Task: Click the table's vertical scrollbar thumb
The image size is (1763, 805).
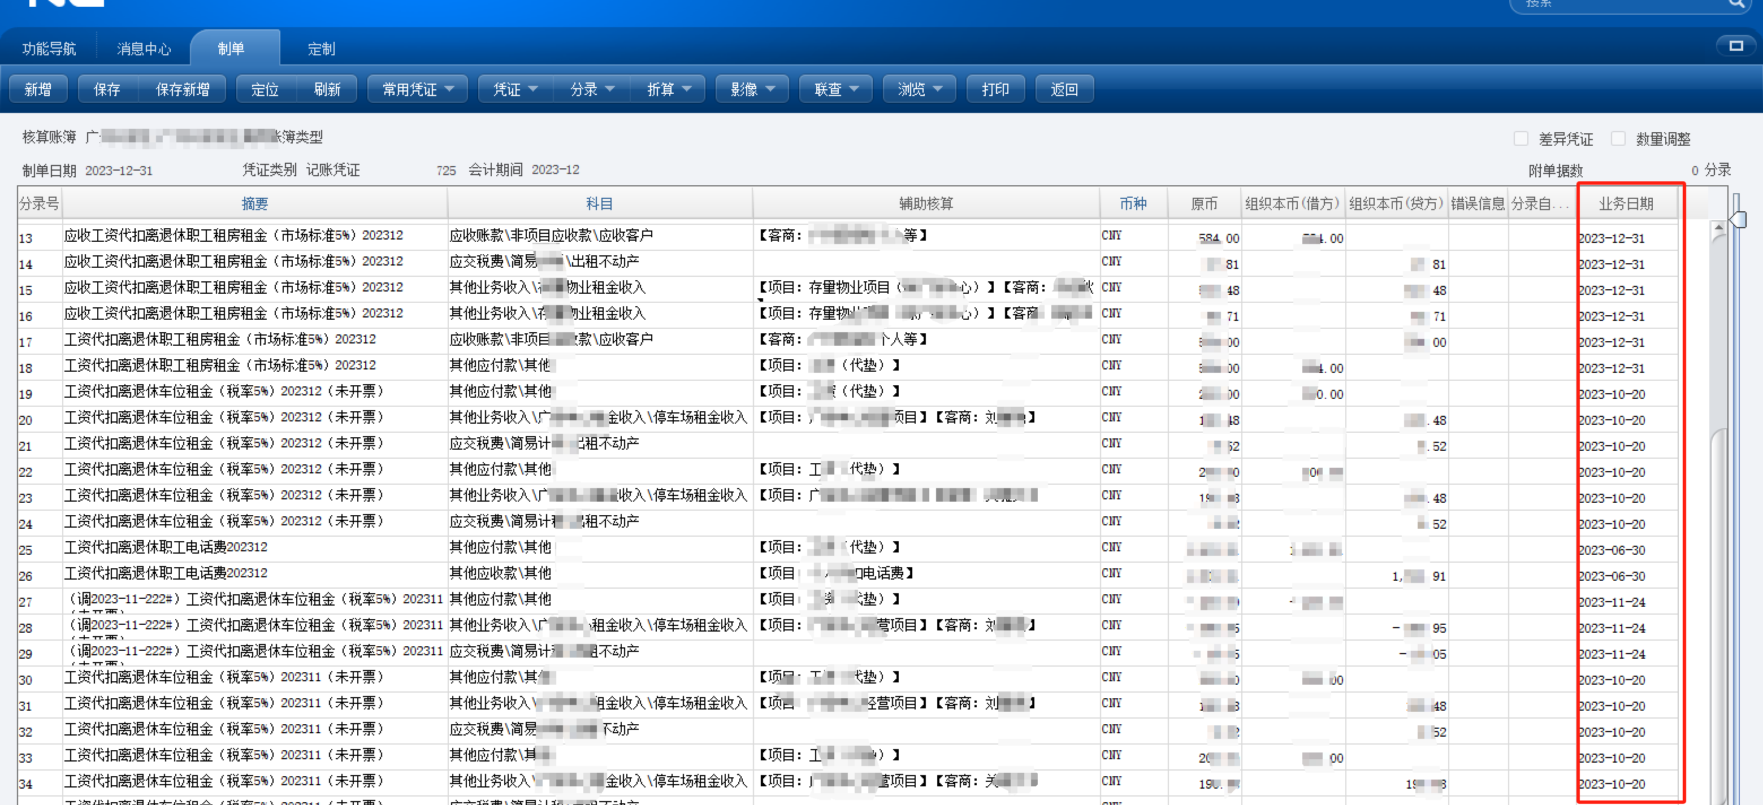Action: click(1718, 616)
